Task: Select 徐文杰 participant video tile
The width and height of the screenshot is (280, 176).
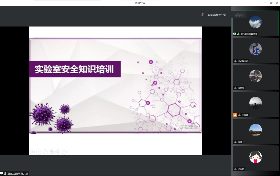Action: 255,76
